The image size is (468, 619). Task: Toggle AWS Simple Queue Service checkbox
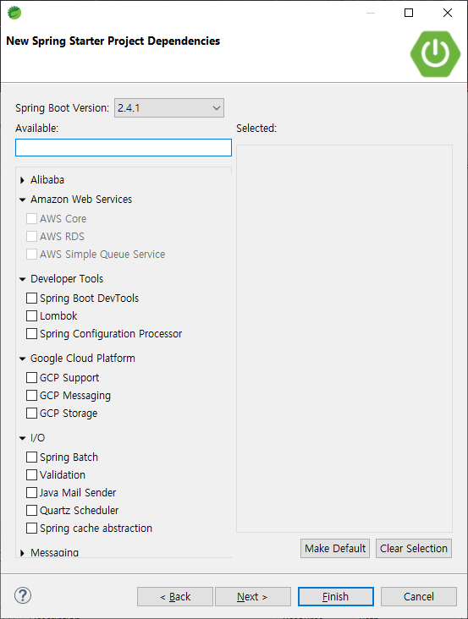(x=31, y=255)
